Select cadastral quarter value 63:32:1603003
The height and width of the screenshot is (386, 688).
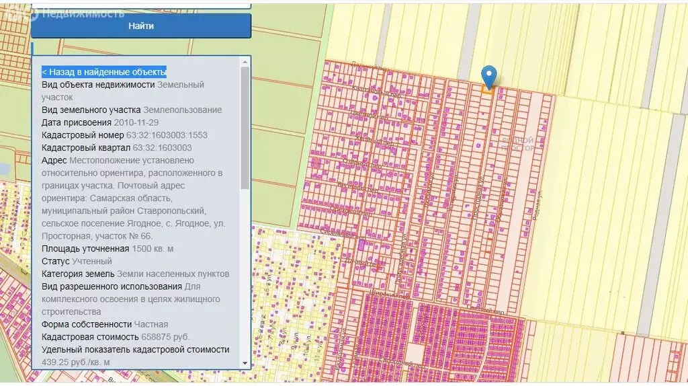click(163, 148)
